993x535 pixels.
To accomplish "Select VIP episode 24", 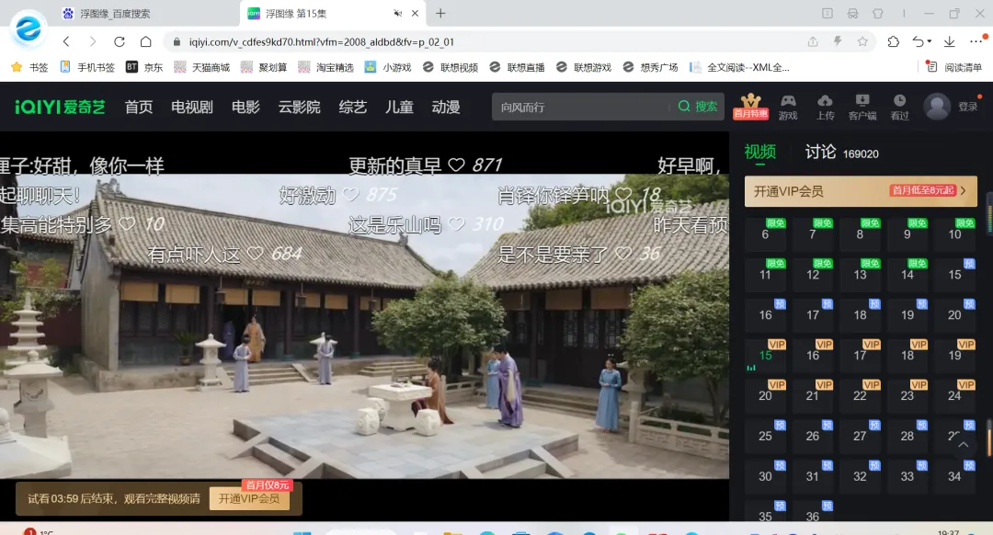I will [954, 395].
